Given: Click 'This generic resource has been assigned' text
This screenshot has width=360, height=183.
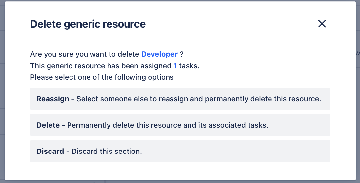Looking at the screenshot, I should coord(101,66).
